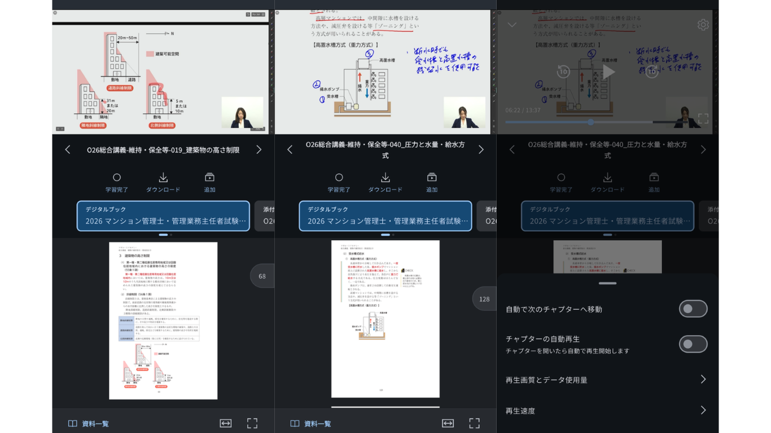Tap 追加 icon under lesson 019 title
Image resolution: width=771 pixels, height=433 pixels.
pos(209,183)
